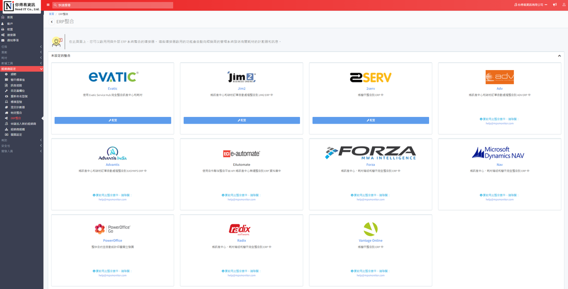The image size is (568, 289).
Task: Click the orange Adv logo
Action: [x=499, y=77]
